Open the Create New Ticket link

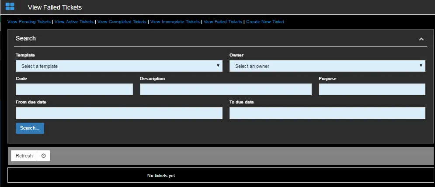click(265, 22)
